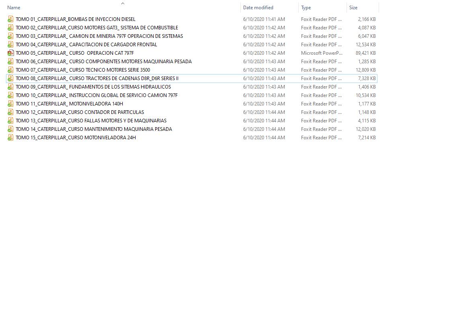The image size is (451, 312).
Task: Select file MOTONIVELADORA 140H
Action: point(69,104)
